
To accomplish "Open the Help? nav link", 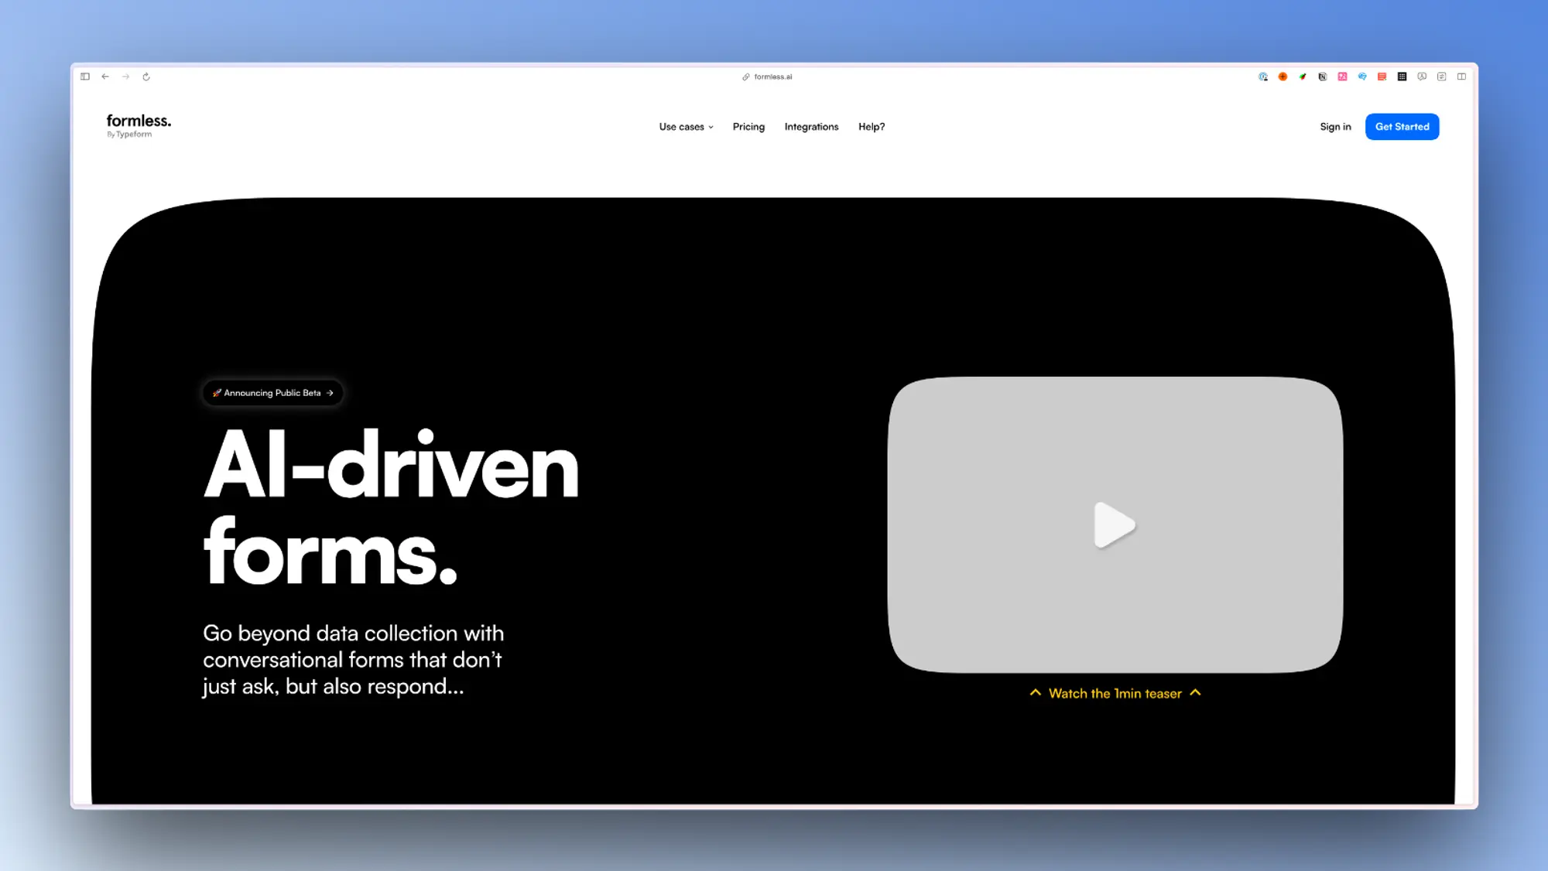I will pyautogui.click(x=872, y=127).
